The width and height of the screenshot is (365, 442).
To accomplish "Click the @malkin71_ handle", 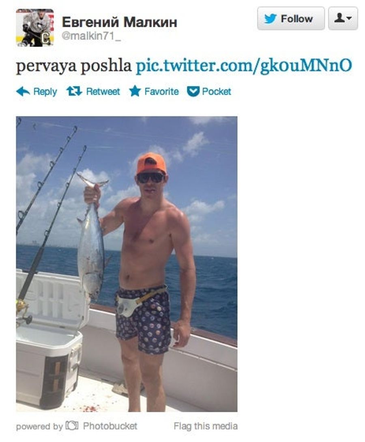I will (x=91, y=37).
